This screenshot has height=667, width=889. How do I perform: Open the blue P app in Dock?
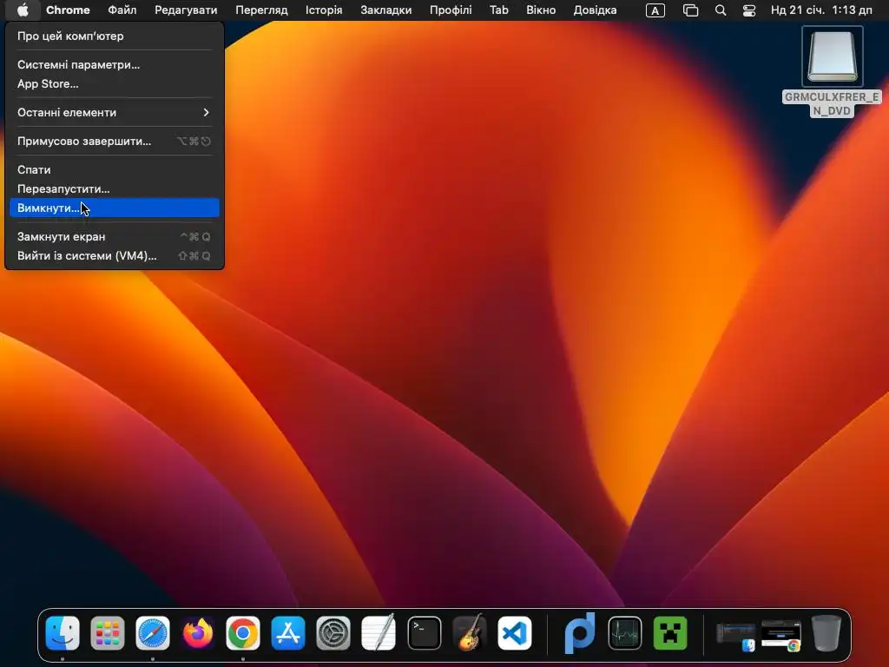coord(580,633)
